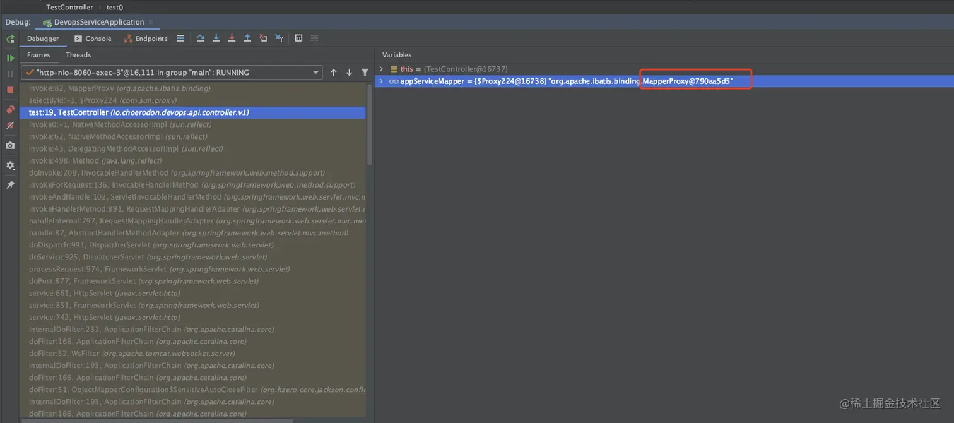Select frame doService:925, DispatcherServlet
Screen dimensions: 954x423
tap(193, 257)
